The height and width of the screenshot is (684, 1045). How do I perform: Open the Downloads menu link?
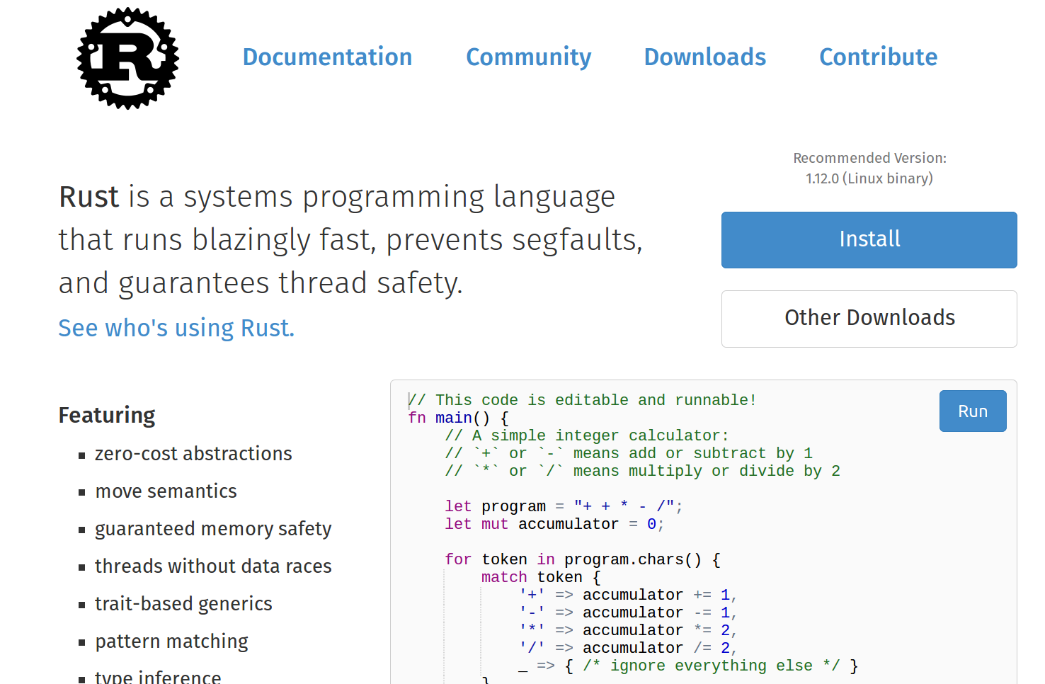(x=704, y=57)
